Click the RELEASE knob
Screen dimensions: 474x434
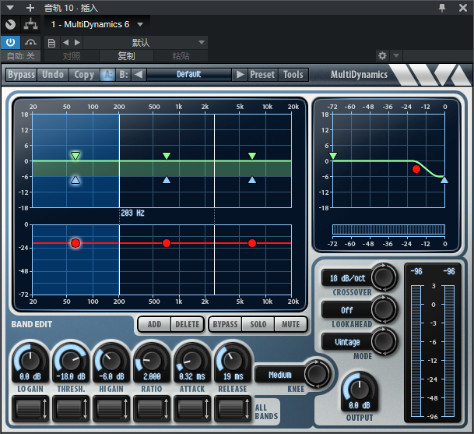(x=233, y=360)
